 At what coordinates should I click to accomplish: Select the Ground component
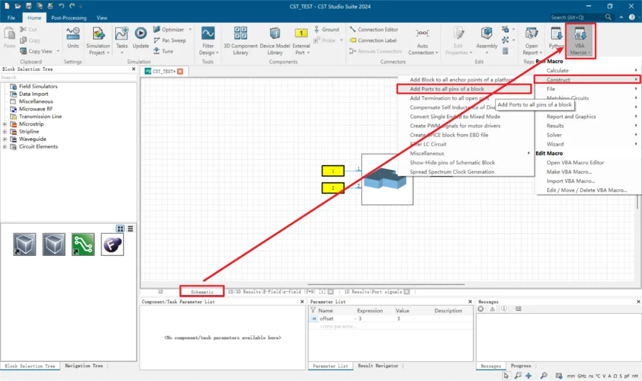pos(326,30)
